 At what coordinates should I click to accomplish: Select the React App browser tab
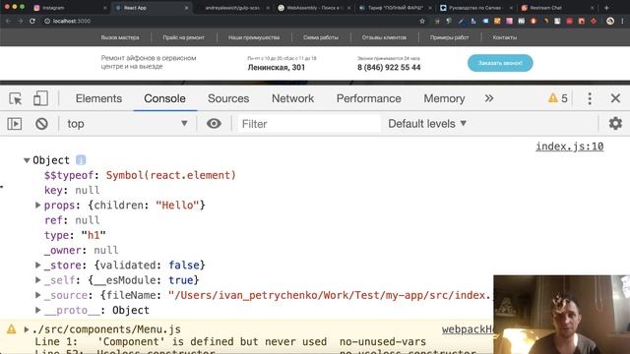pyautogui.click(x=152, y=8)
